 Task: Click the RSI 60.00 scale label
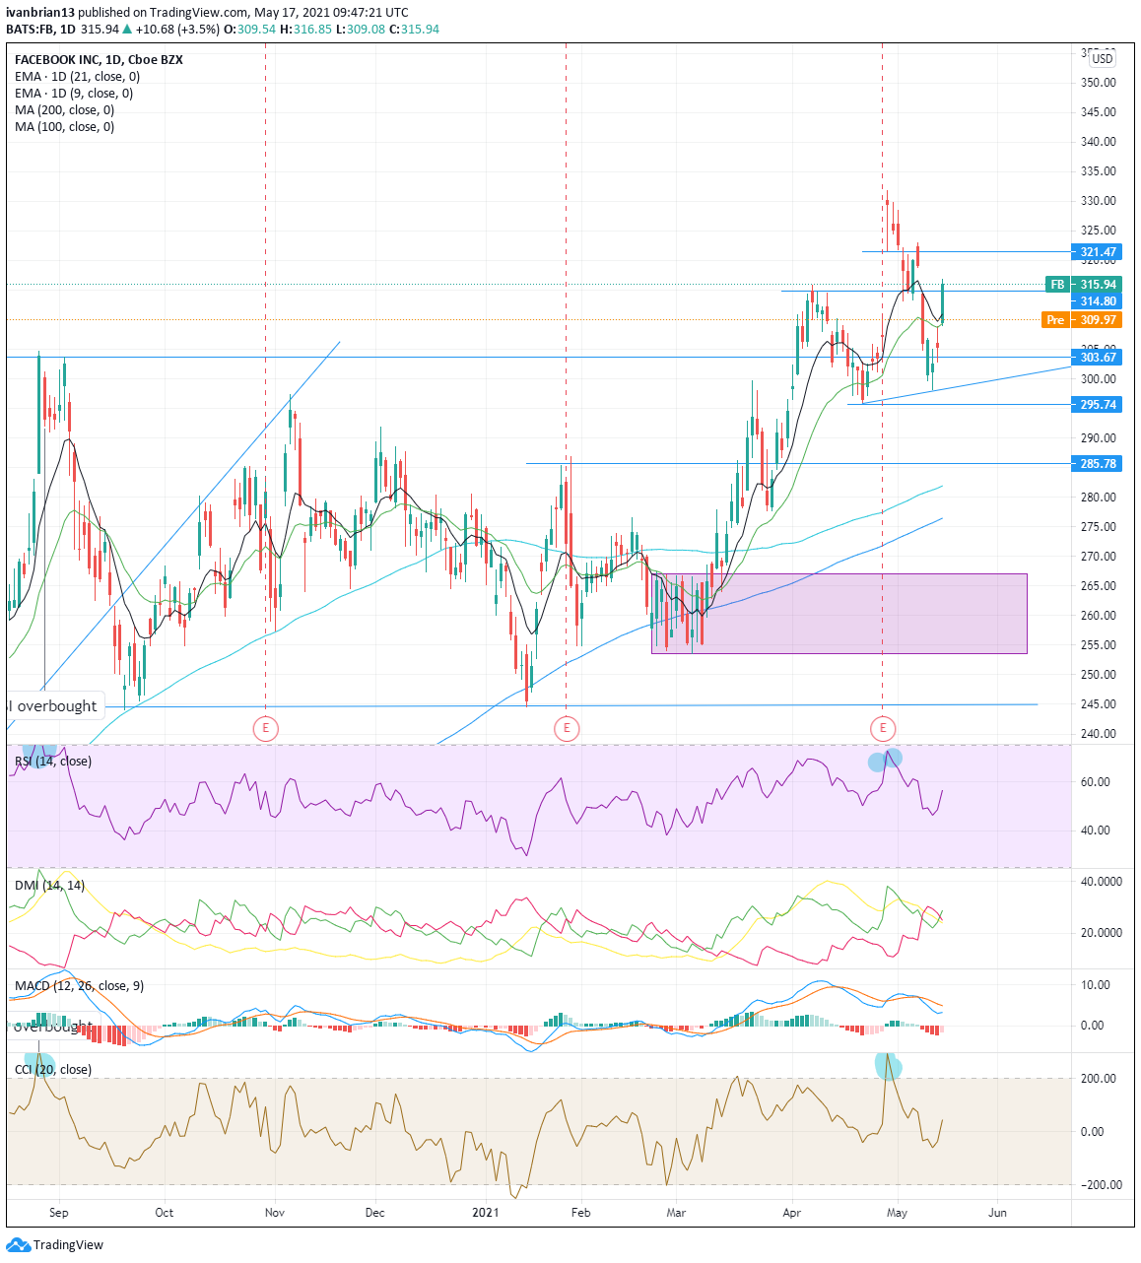coord(1096,782)
